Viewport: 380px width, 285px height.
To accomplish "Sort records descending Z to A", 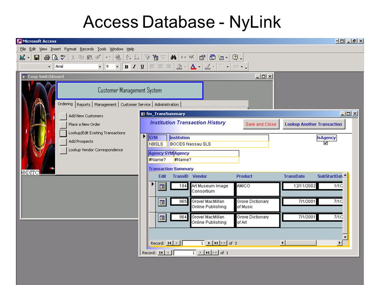I will 137,57.
